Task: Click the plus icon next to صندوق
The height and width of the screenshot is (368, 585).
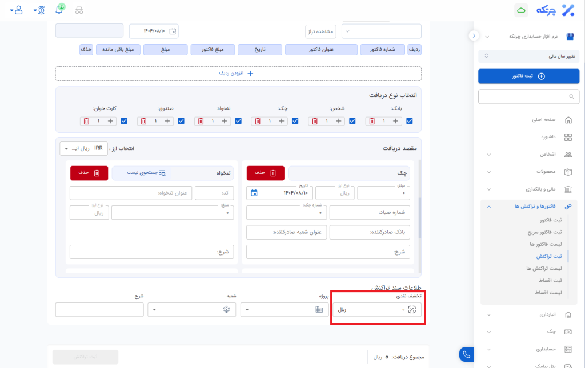Action: (167, 121)
